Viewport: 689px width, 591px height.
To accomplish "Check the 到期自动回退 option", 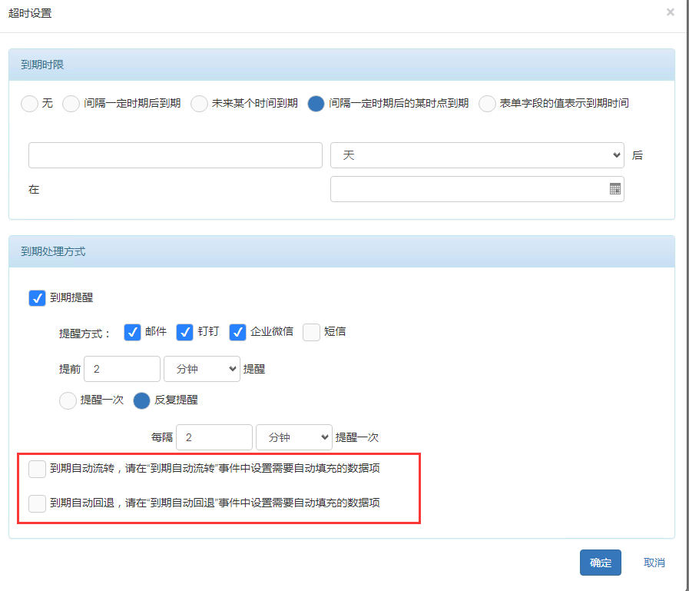I will [x=37, y=503].
